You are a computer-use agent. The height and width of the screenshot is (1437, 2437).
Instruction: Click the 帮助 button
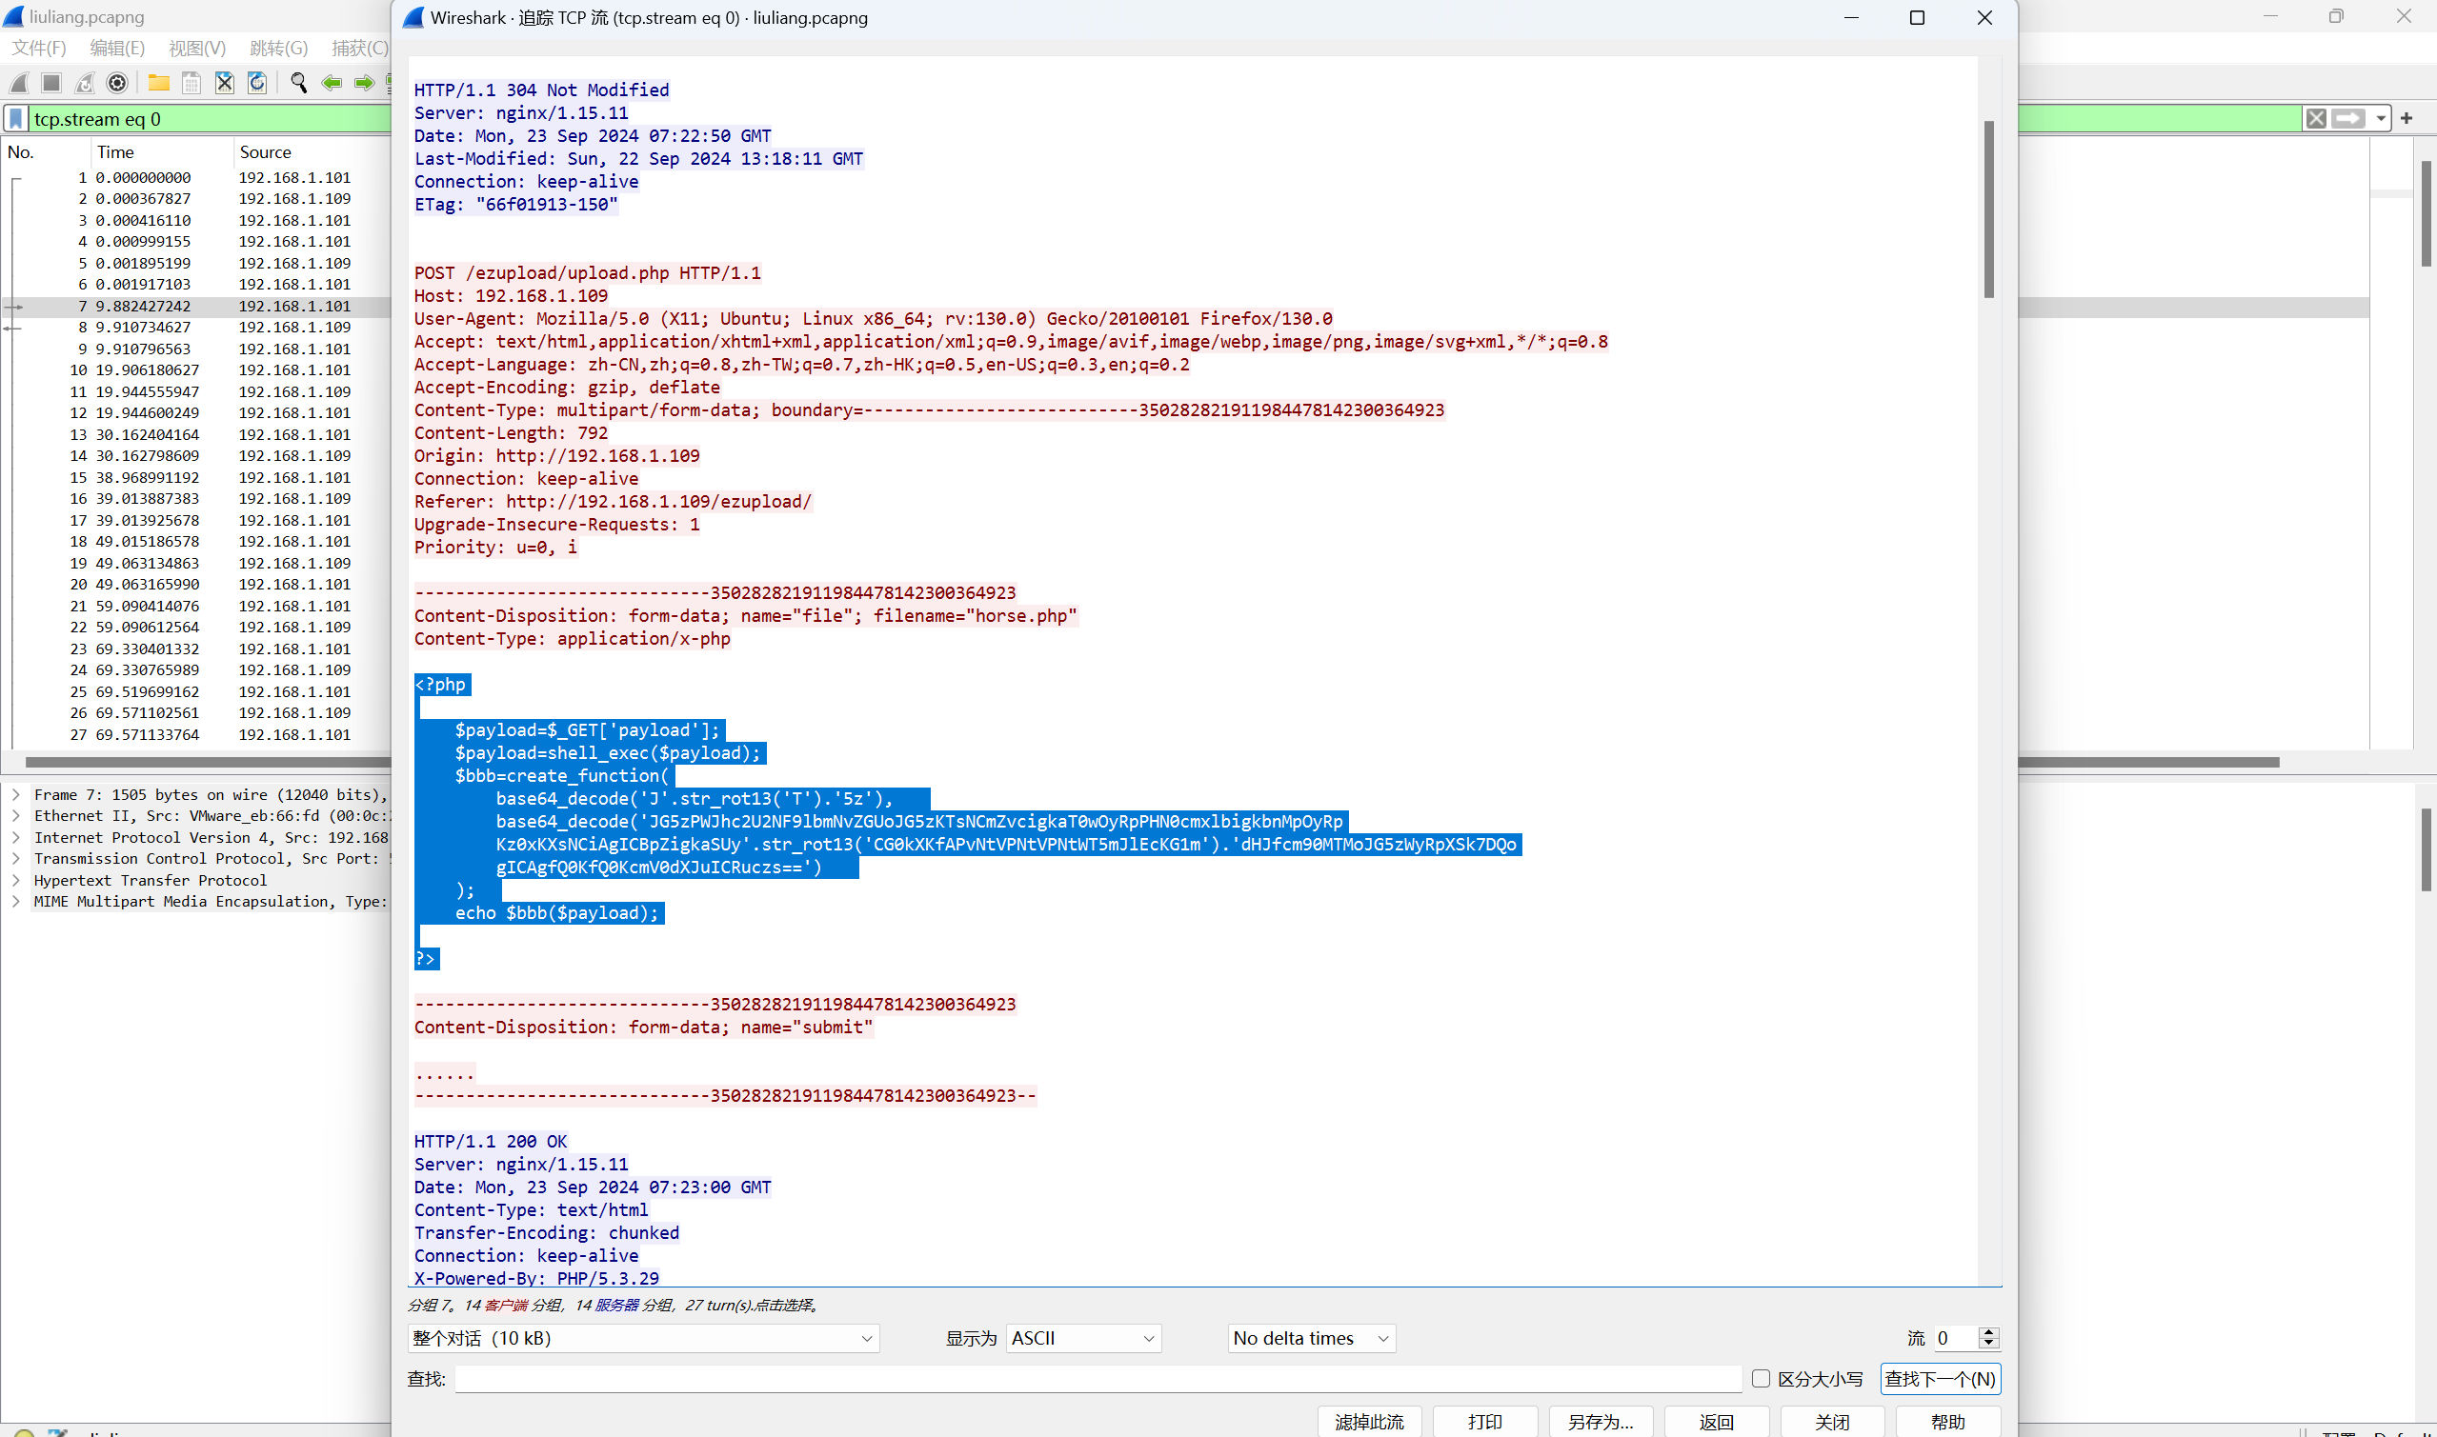(1948, 1421)
